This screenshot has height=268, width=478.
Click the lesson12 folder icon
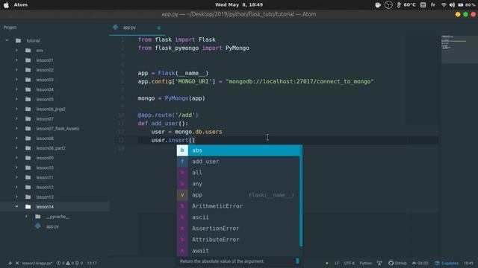[x=28, y=187]
